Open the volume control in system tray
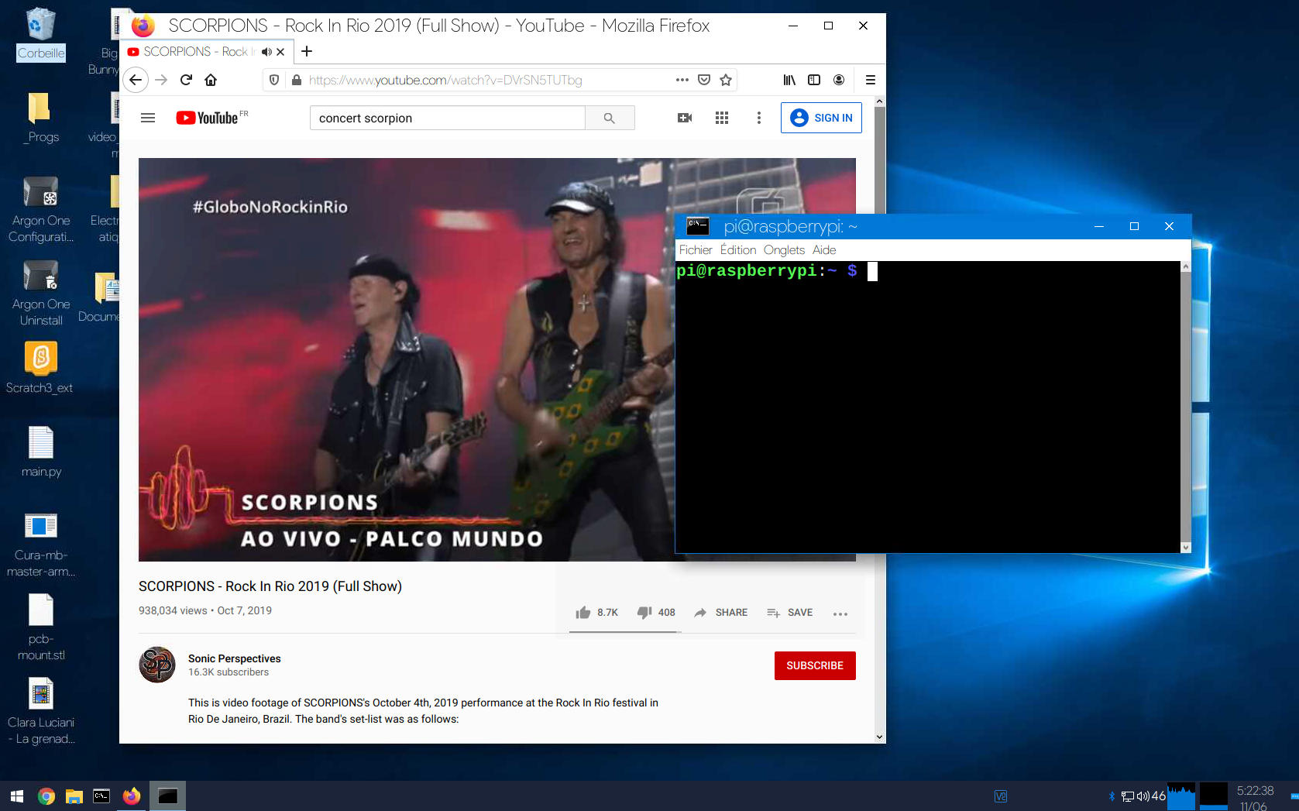 (1143, 796)
